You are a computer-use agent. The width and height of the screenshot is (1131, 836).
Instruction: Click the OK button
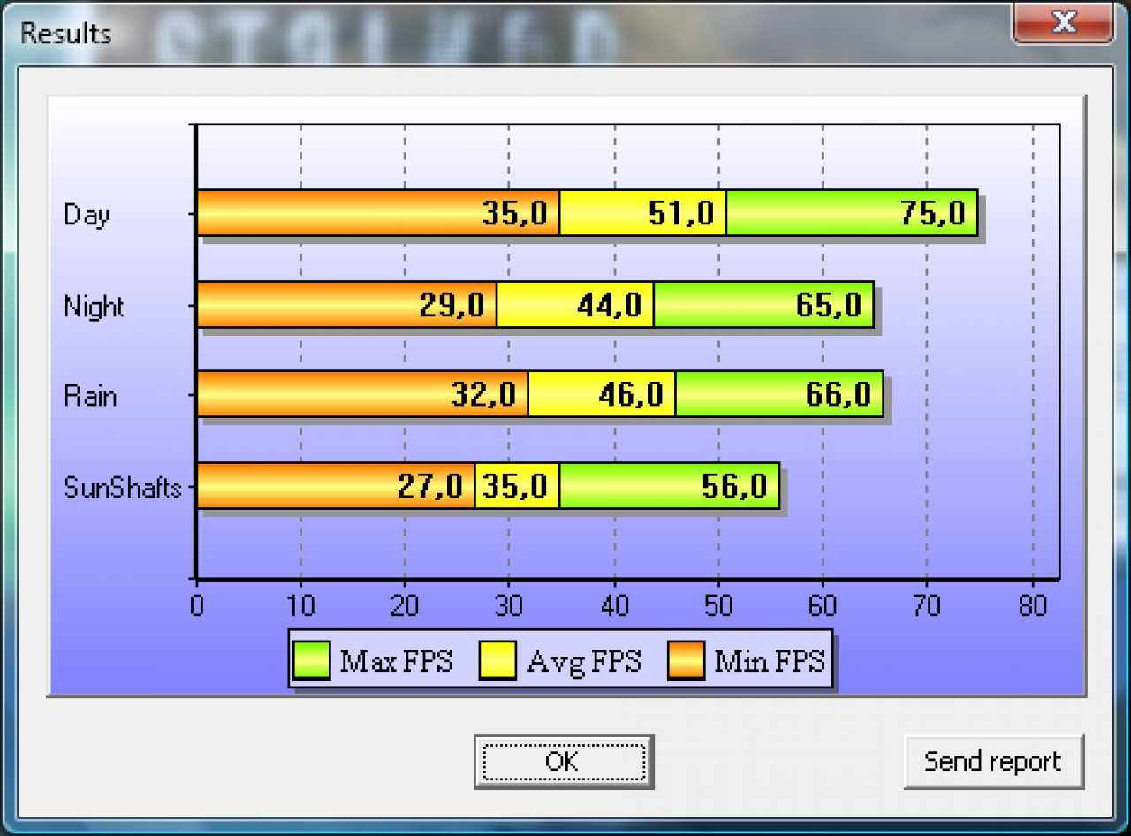[x=563, y=761]
